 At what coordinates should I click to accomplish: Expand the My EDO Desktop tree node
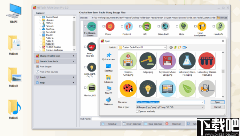pos(40,47)
